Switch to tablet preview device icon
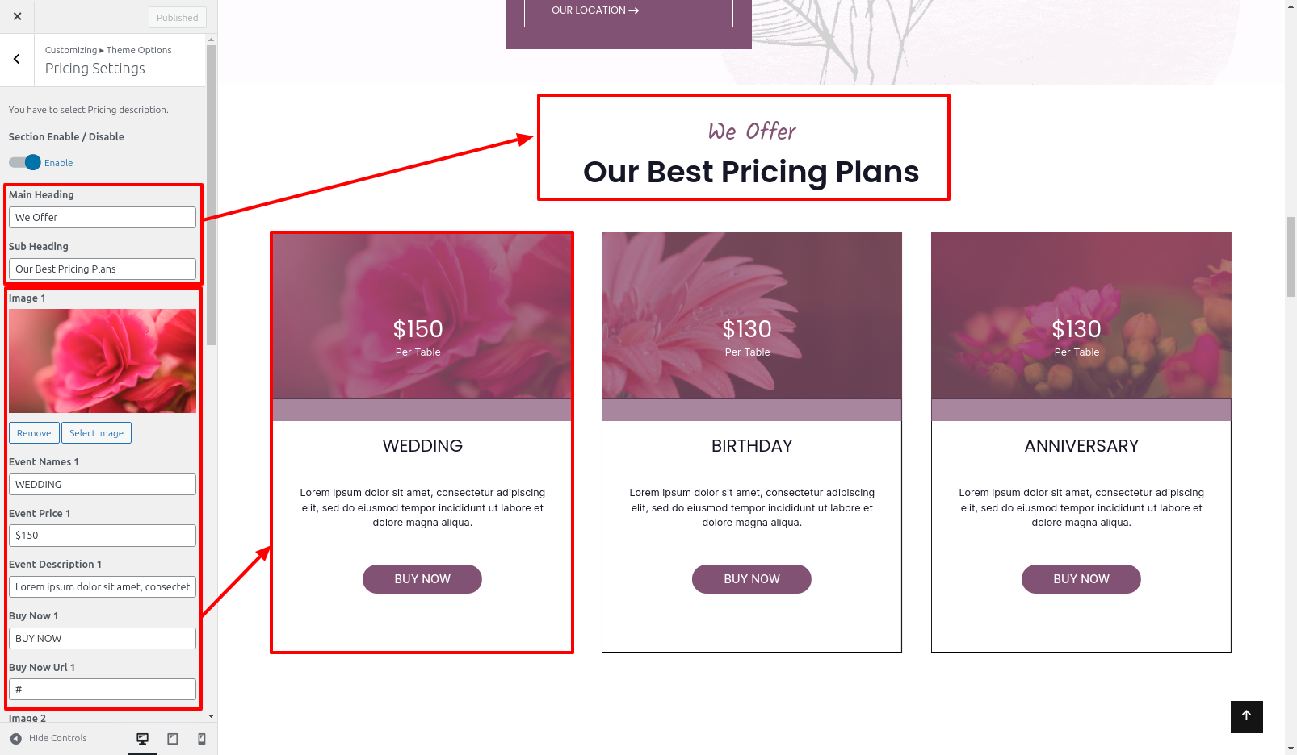 tap(173, 738)
